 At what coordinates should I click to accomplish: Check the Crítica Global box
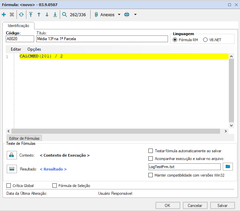tap(8, 185)
